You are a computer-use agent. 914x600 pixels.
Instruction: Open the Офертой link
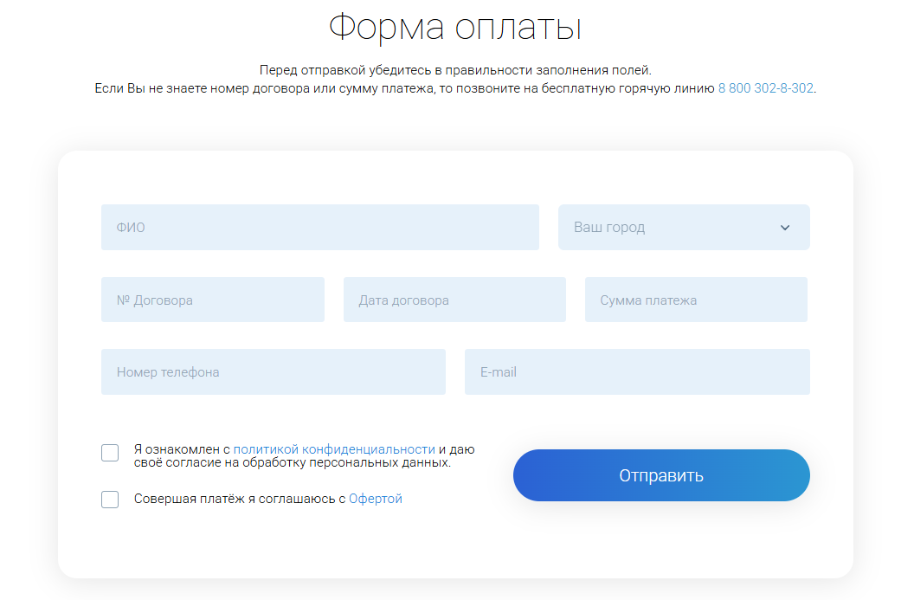pos(376,499)
